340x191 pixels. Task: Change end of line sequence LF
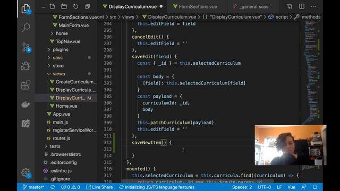[279, 187]
